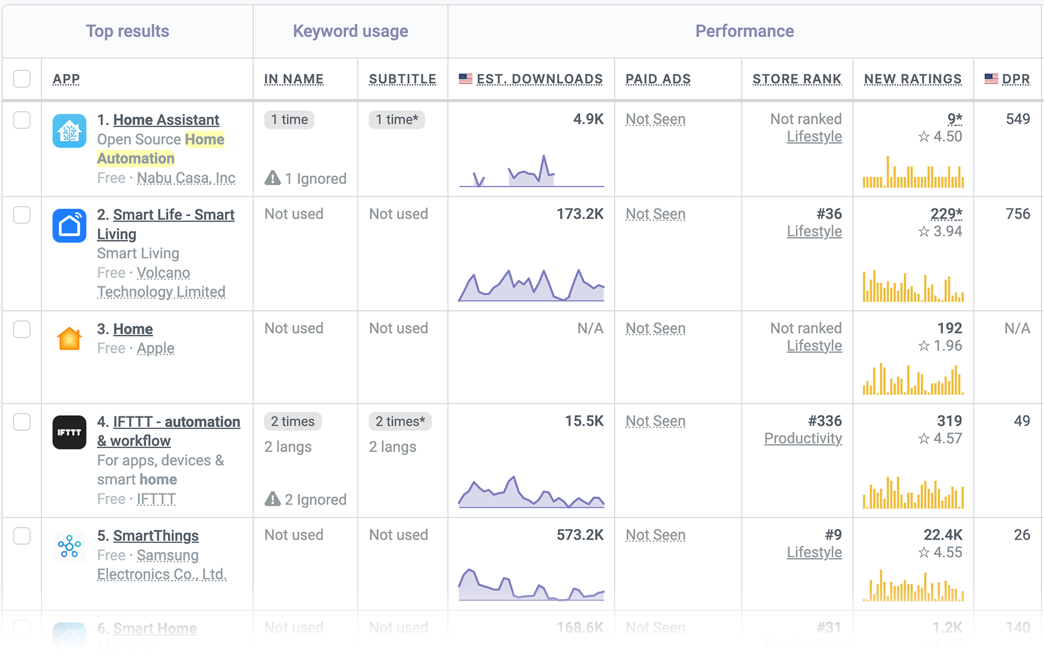The width and height of the screenshot is (1044, 664).
Task: Sort by the PAID ADS column header
Action: tap(658, 79)
